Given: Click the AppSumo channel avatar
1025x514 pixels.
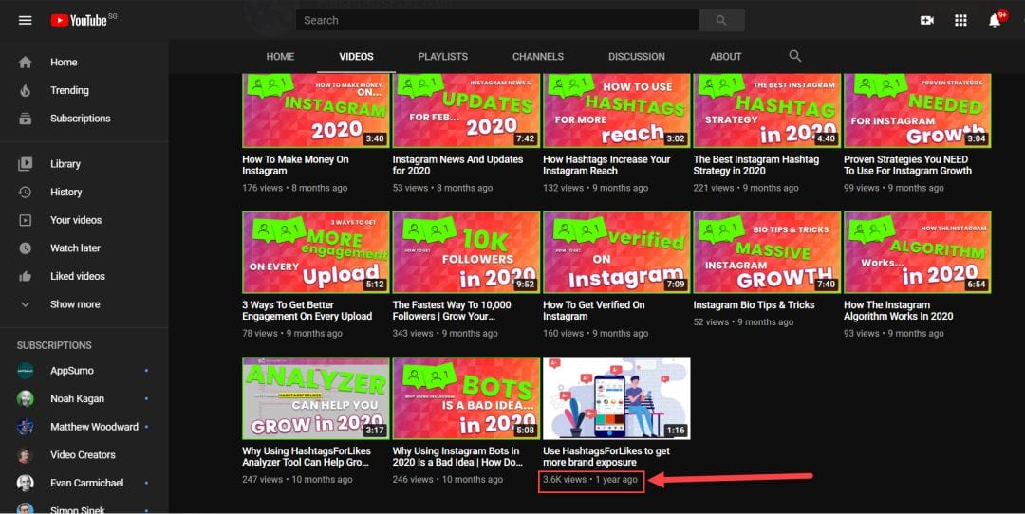Looking at the screenshot, I should pyautogui.click(x=26, y=370).
